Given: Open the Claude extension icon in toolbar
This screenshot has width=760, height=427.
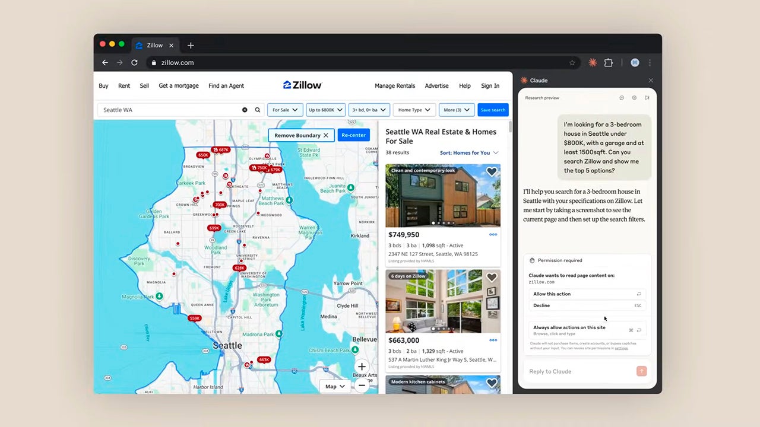Looking at the screenshot, I should point(593,62).
